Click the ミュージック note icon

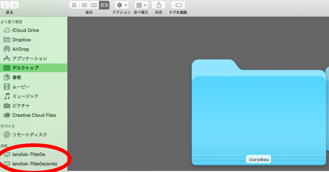click(7, 96)
